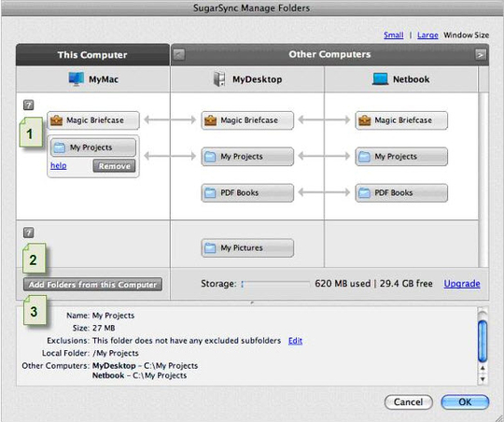
Task: Click the sync arrow between MyDesktop and Netbook PDF Books
Action: coord(324,192)
